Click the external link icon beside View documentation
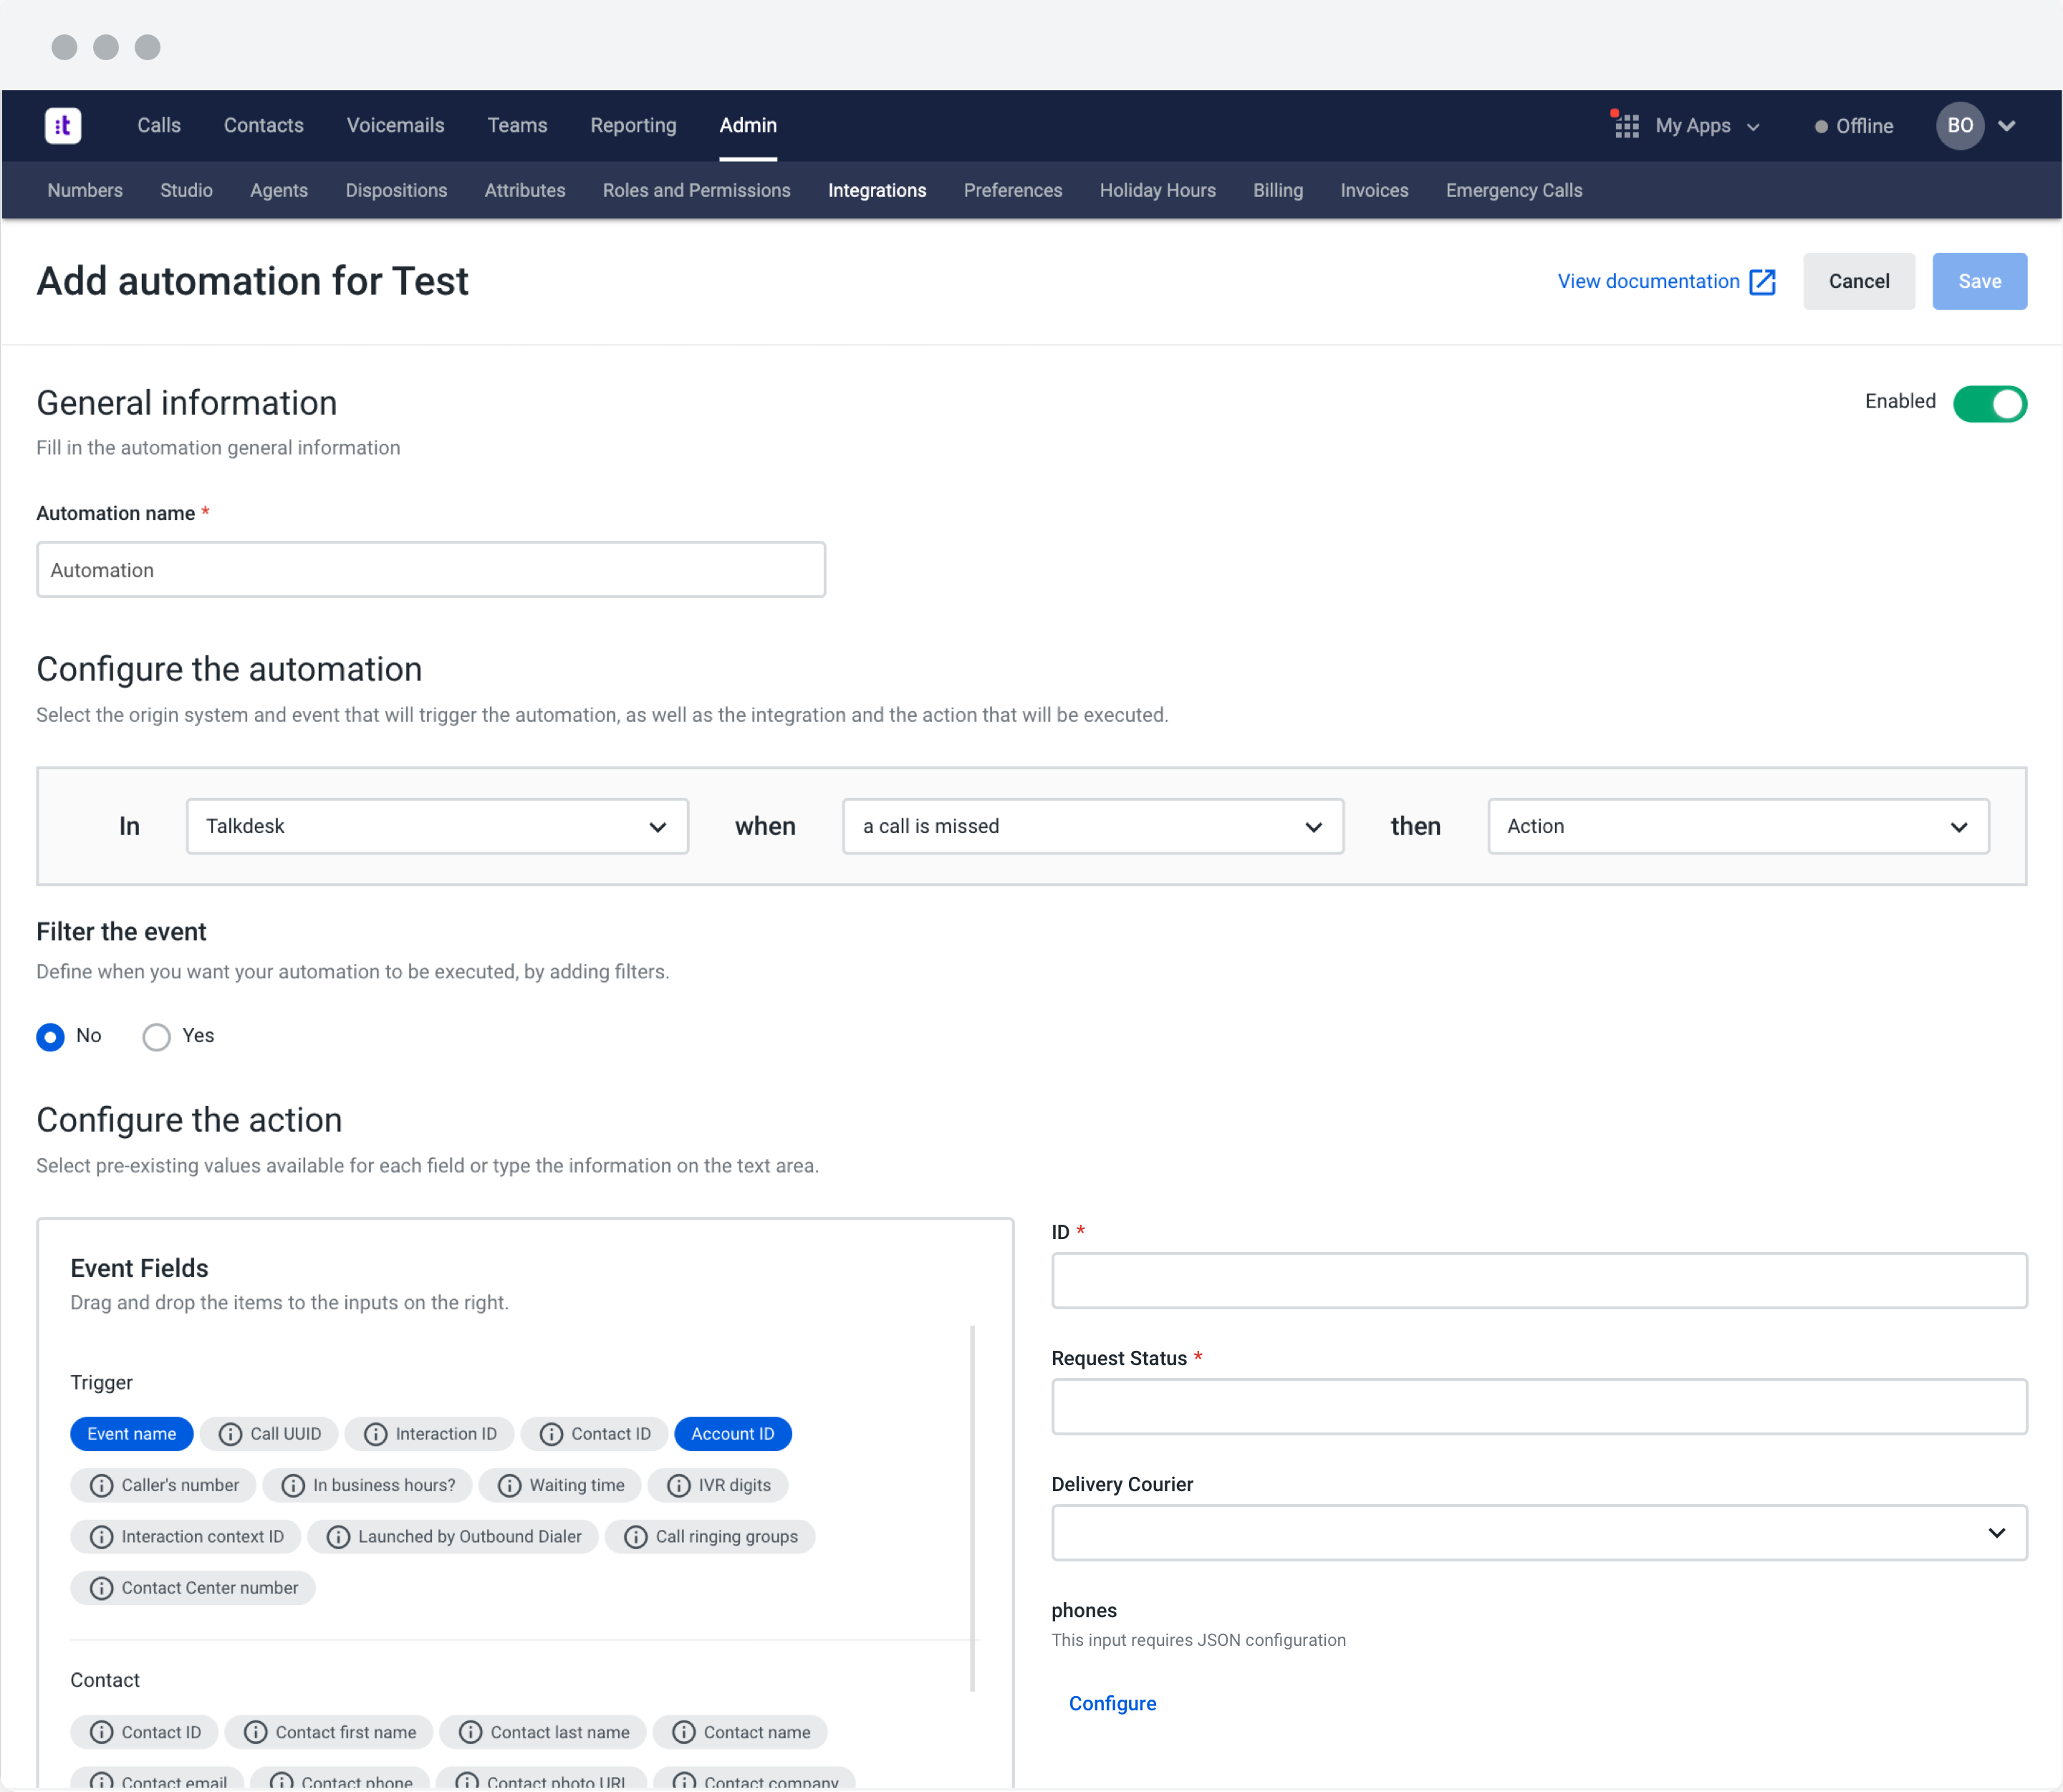Screen dimensions: 2063x1792 coord(1761,281)
